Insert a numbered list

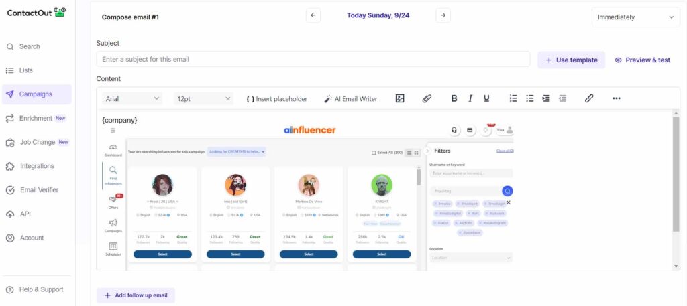pos(513,99)
